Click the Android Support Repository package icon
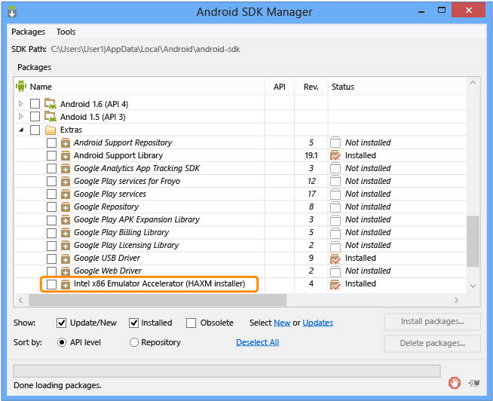Screen dimensions: 493x401 (x=66, y=142)
